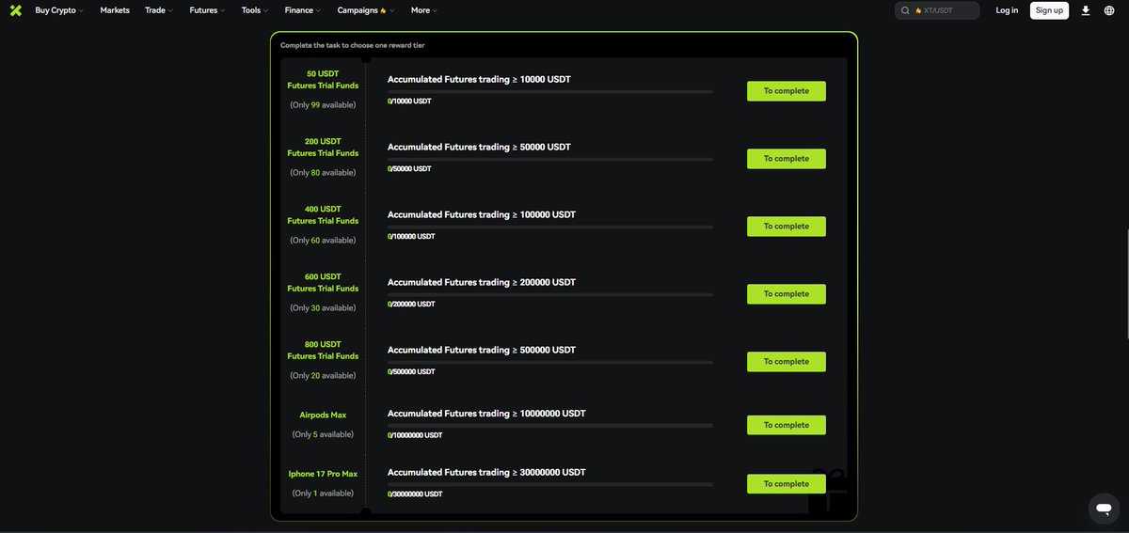
Task: Click the '0/10000 USDT' progress value
Action: coord(409,101)
